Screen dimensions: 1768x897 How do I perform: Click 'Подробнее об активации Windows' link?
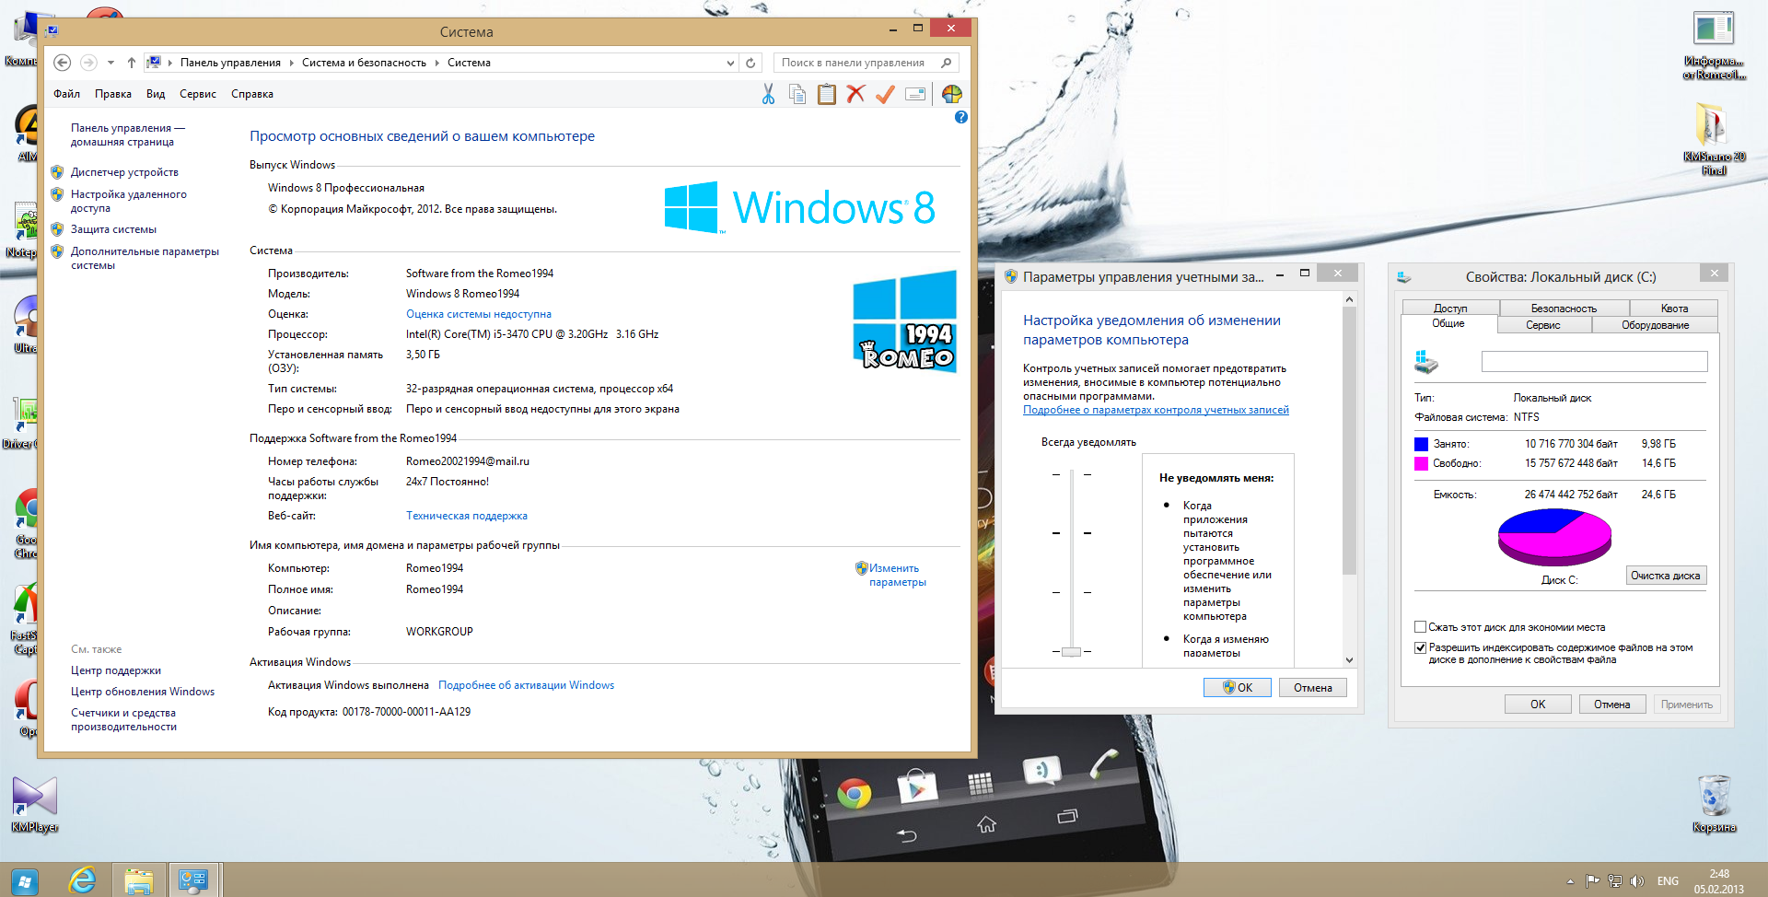coord(526,685)
